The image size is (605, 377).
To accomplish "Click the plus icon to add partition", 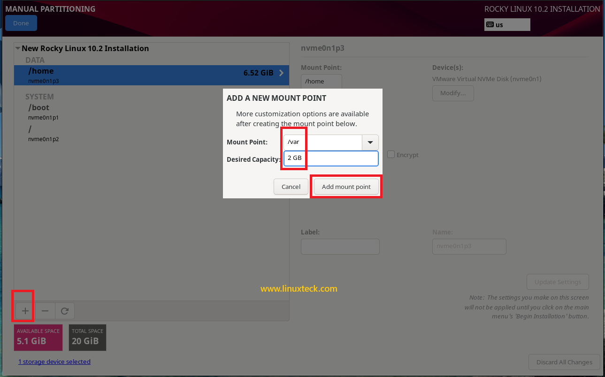I will (25, 311).
